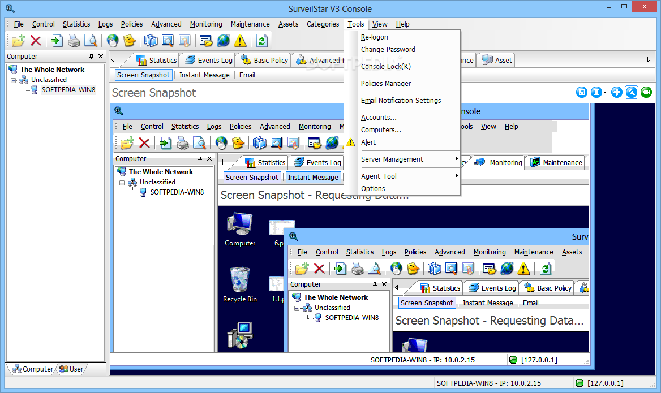Click the globe-with-mouse icon in main toolbar
This screenshot has height=393, width=661.
(x=113, y=41)
